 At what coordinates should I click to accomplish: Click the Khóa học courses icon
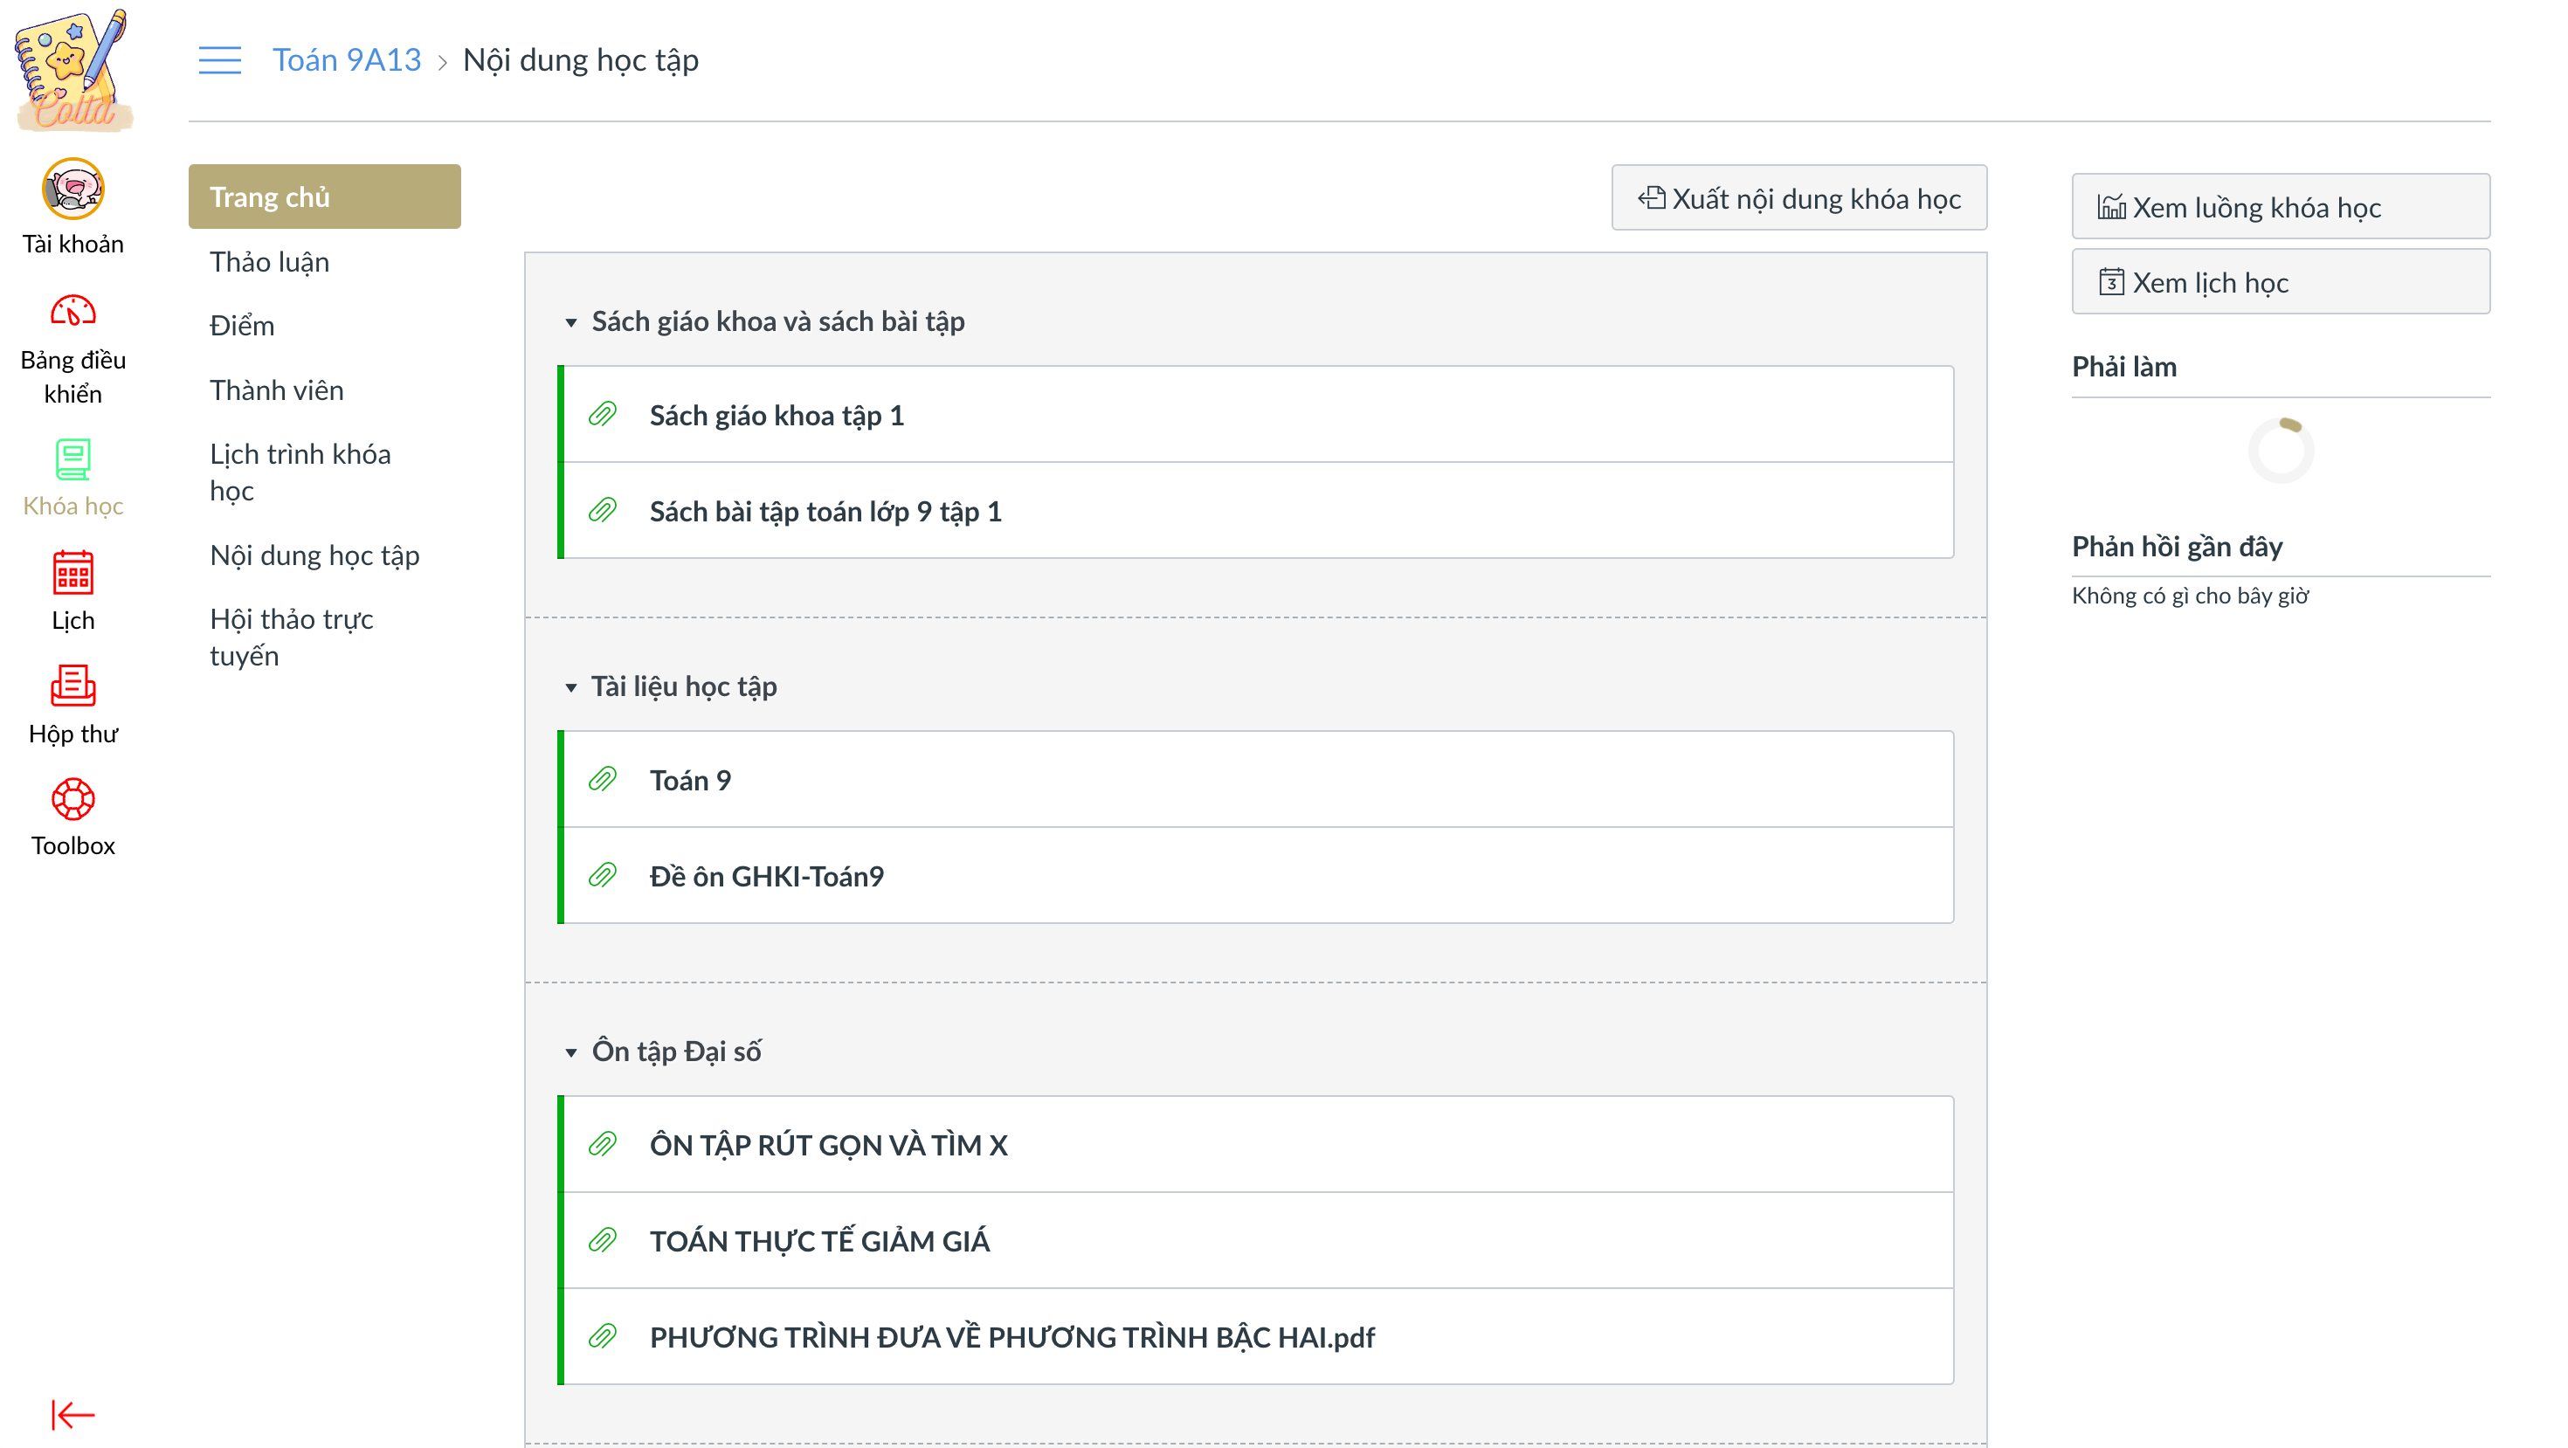(x=72, y=460)
